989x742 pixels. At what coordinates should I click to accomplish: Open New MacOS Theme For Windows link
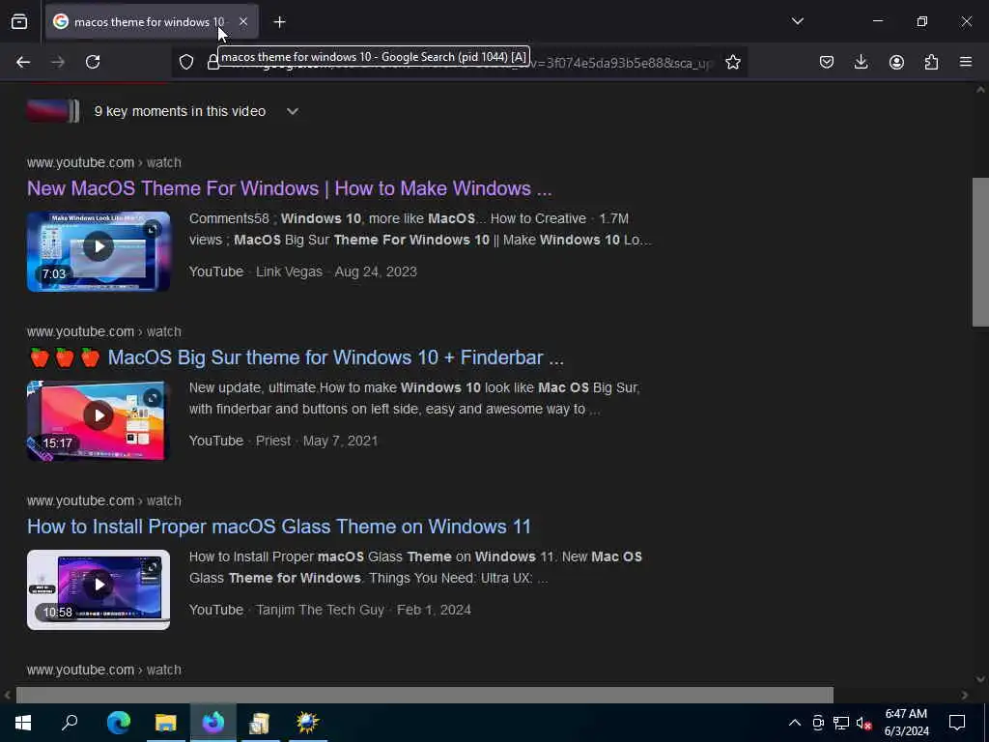[x=290, y=188]
